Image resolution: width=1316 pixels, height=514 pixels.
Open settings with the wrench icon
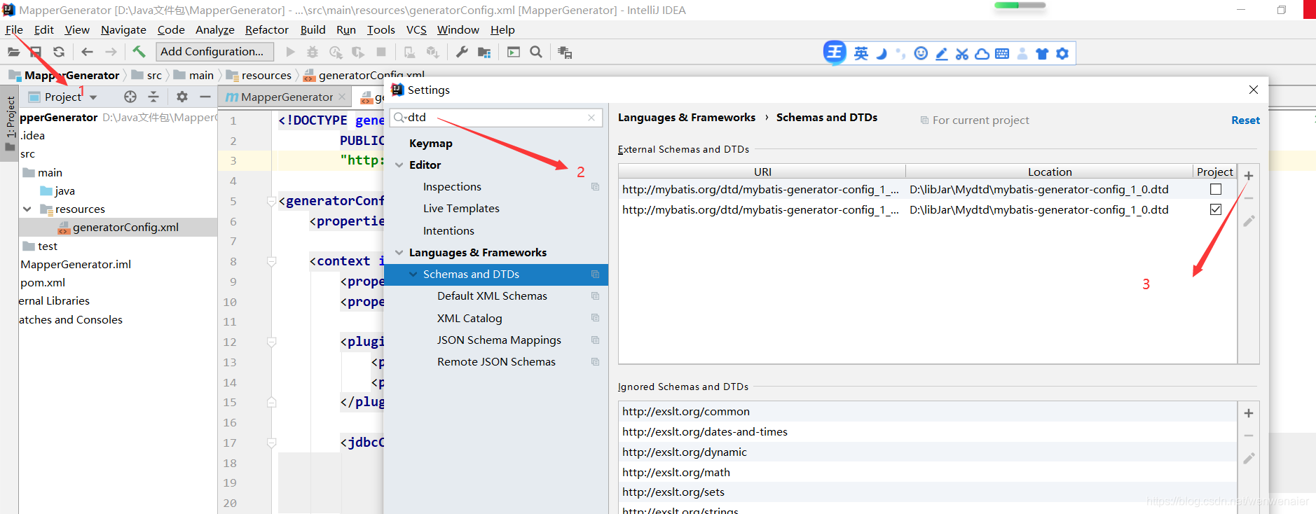pyautogui.click(x=462, y=52)
